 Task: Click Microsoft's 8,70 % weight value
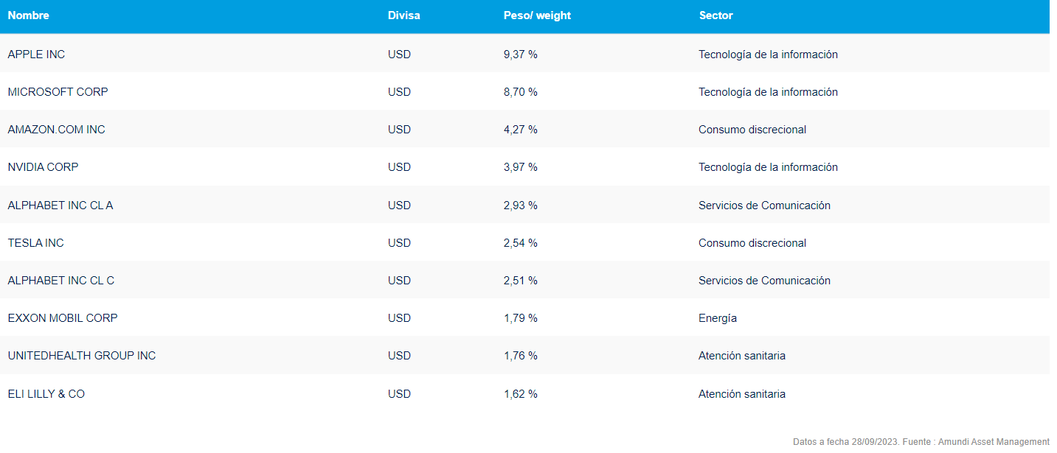point(520,92)
